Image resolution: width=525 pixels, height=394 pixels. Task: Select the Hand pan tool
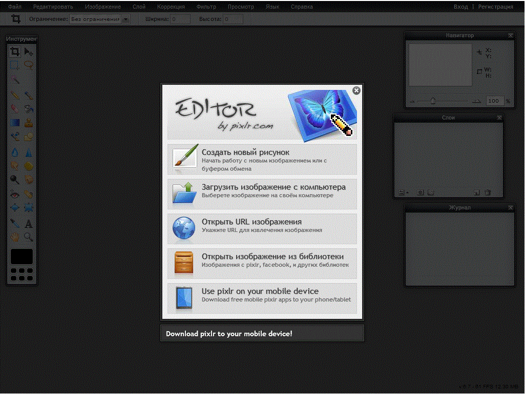[x=15, y=237]
